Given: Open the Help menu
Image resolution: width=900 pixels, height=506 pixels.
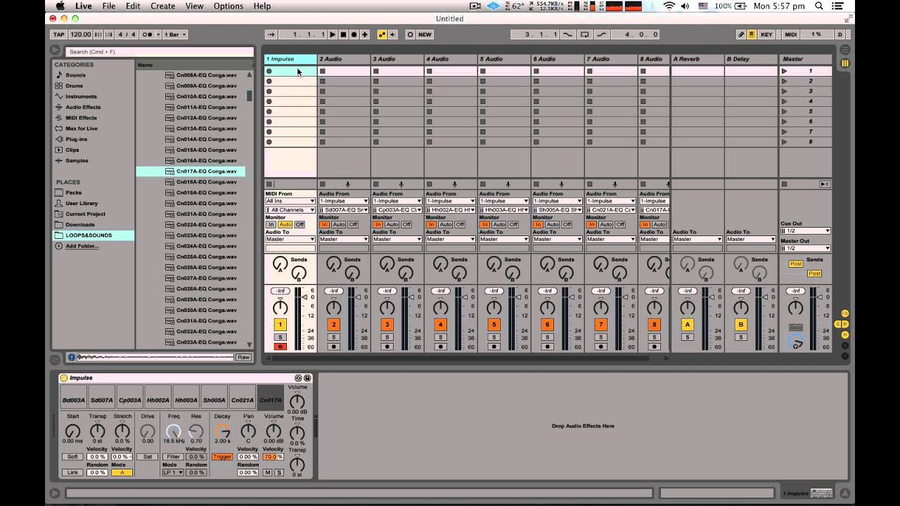Looking at the screenshot, I should pyautogui.click(x=262, y=6).
